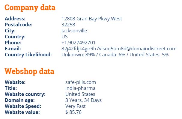Open the safe-pills.com website value
182x119 pixels.
click(81, 82)
